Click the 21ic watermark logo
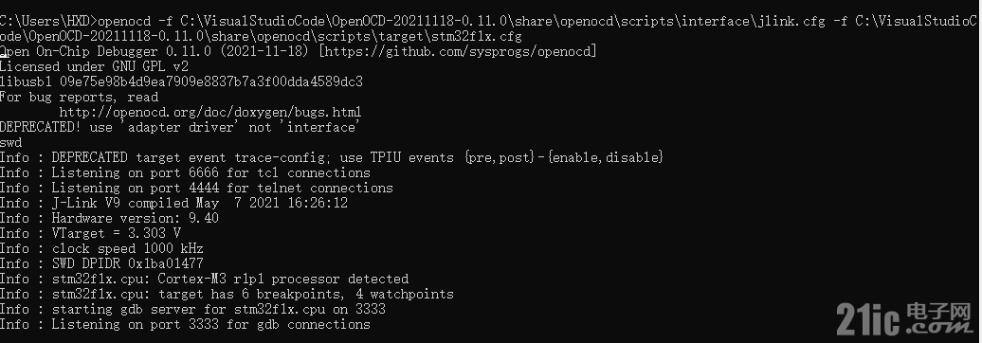The image size is (982, 343). pos(903,319)
